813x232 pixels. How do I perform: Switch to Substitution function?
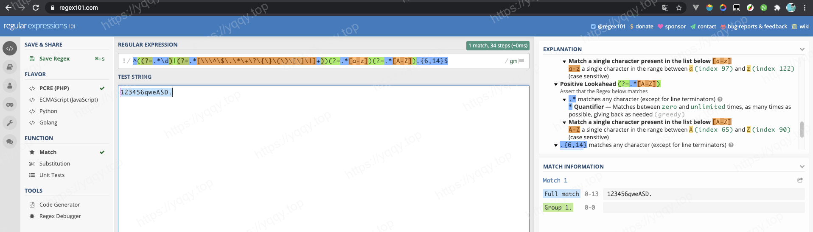point(54,163)
